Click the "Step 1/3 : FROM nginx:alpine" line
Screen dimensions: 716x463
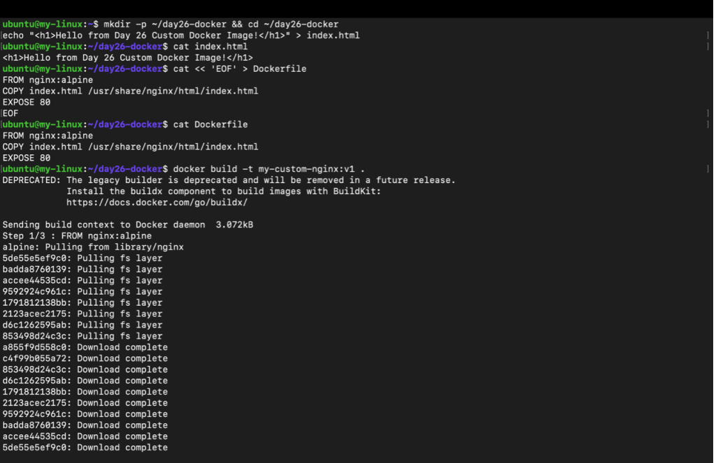point(77,236)
